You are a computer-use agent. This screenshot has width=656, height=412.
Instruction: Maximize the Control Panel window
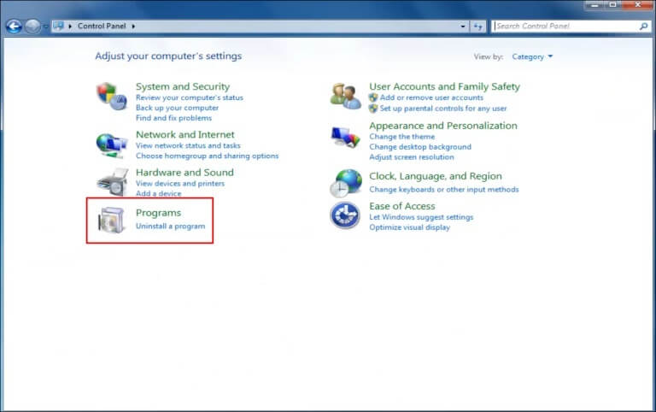click(613, 4)
